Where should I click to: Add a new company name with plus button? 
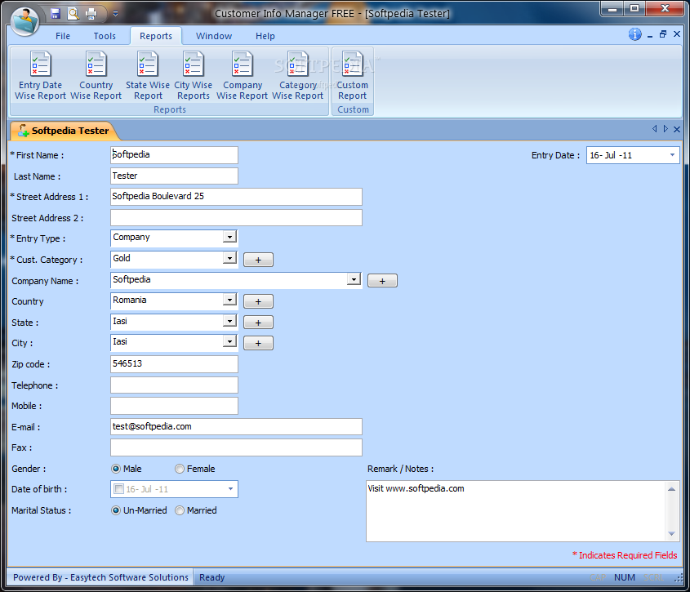382,281
